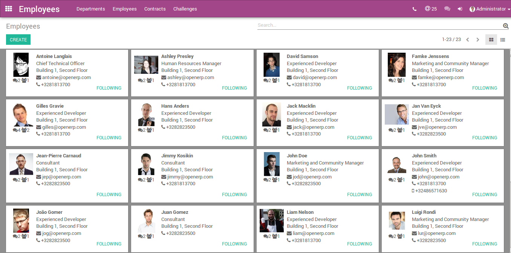Screen dimensions: 511x253
Task: Toggle FOLLOWING on Antoine Langlais card
Action: click(x=109, y=88)
